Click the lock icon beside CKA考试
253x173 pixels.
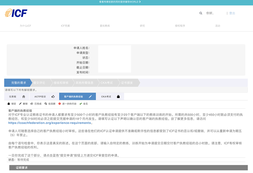(118, 97)
